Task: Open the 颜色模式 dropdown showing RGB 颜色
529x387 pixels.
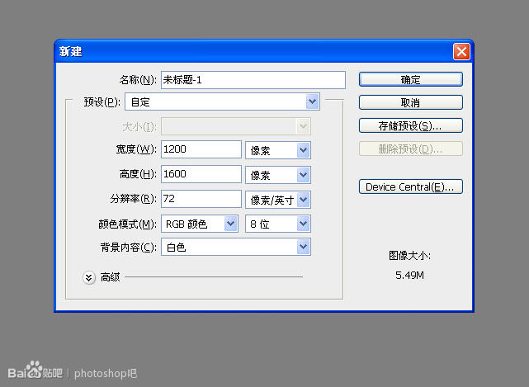Action: [200, 224]
